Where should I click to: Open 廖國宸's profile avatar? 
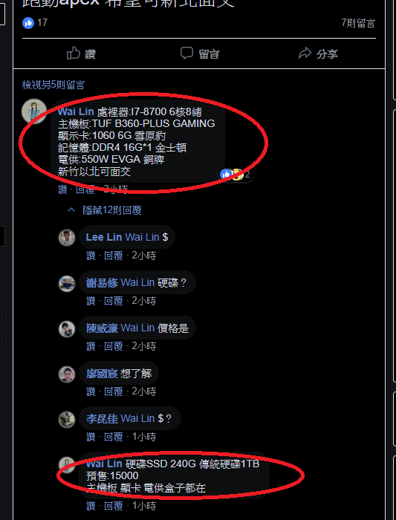click(x=67, y=374)
